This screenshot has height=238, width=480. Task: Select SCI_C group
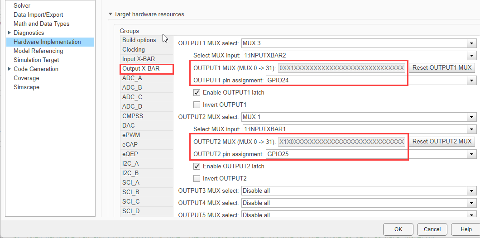point(147,202)
